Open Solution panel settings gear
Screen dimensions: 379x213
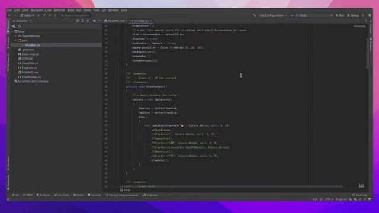tap(94, 21)
